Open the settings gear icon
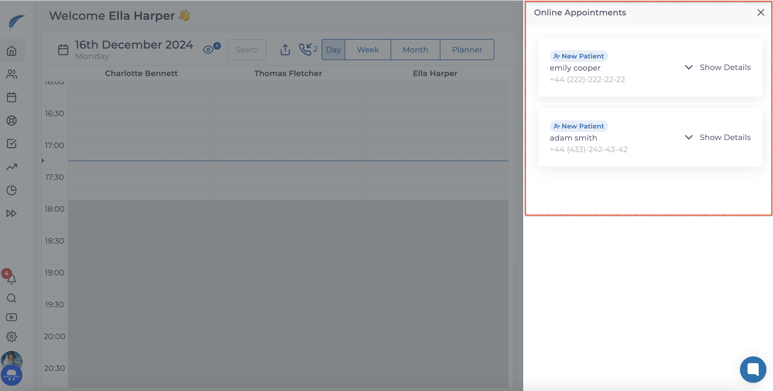The image size is (773, 391). (x=12, y=336)
